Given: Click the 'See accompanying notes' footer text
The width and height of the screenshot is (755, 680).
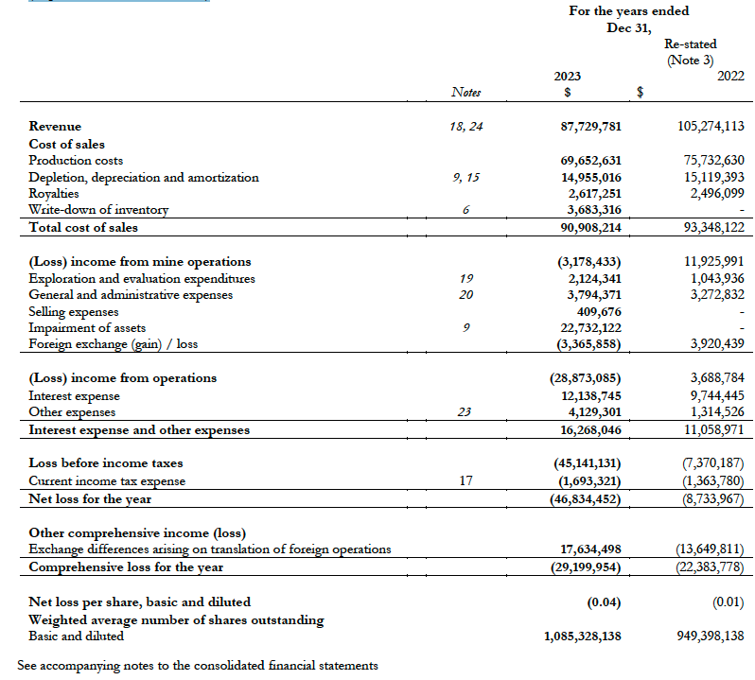Looking at the screenshot, I should point(198,666).
